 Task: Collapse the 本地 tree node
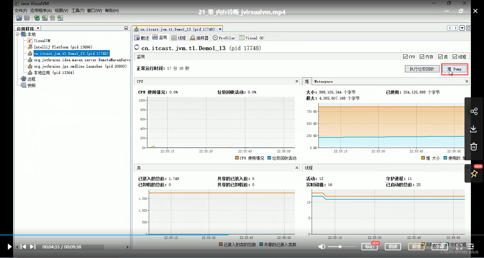click(18, 34)
